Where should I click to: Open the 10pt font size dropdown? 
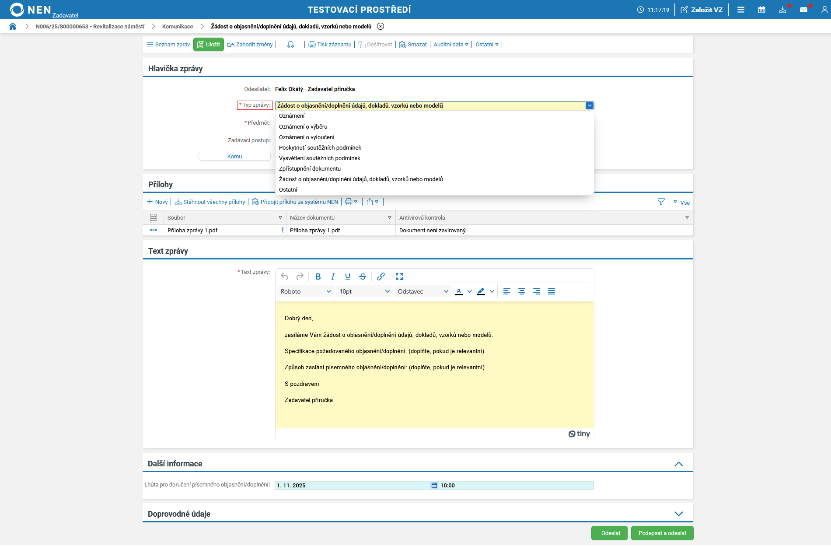point(364,291)
